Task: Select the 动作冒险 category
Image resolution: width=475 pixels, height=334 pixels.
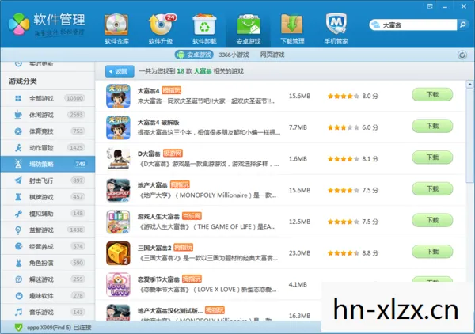Action: 47,147
